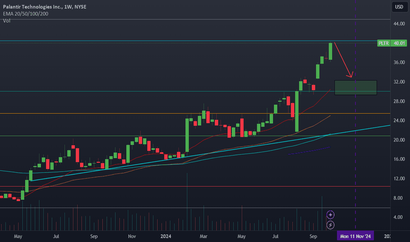Click the Sep label left of Nov on time axis
This screenshot has height=242, width=410.
point(94,236)
